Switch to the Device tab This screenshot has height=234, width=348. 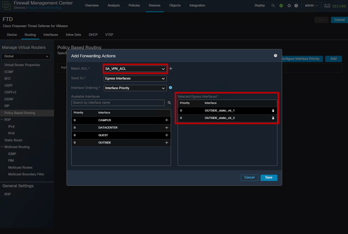[x=12, y=35]
